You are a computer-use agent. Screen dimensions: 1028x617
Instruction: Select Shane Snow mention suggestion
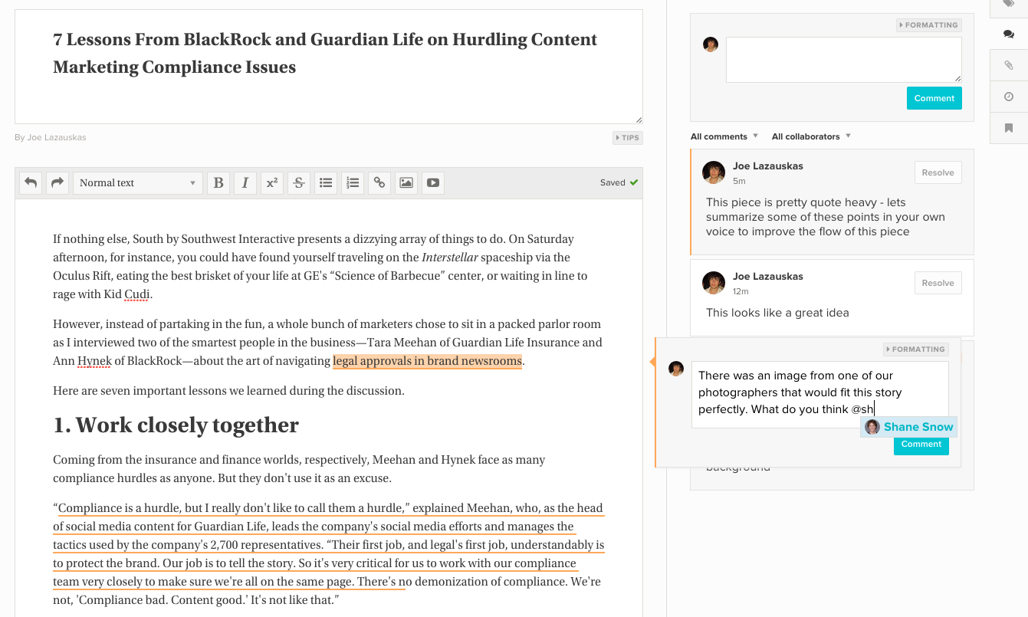coord(908,427)
